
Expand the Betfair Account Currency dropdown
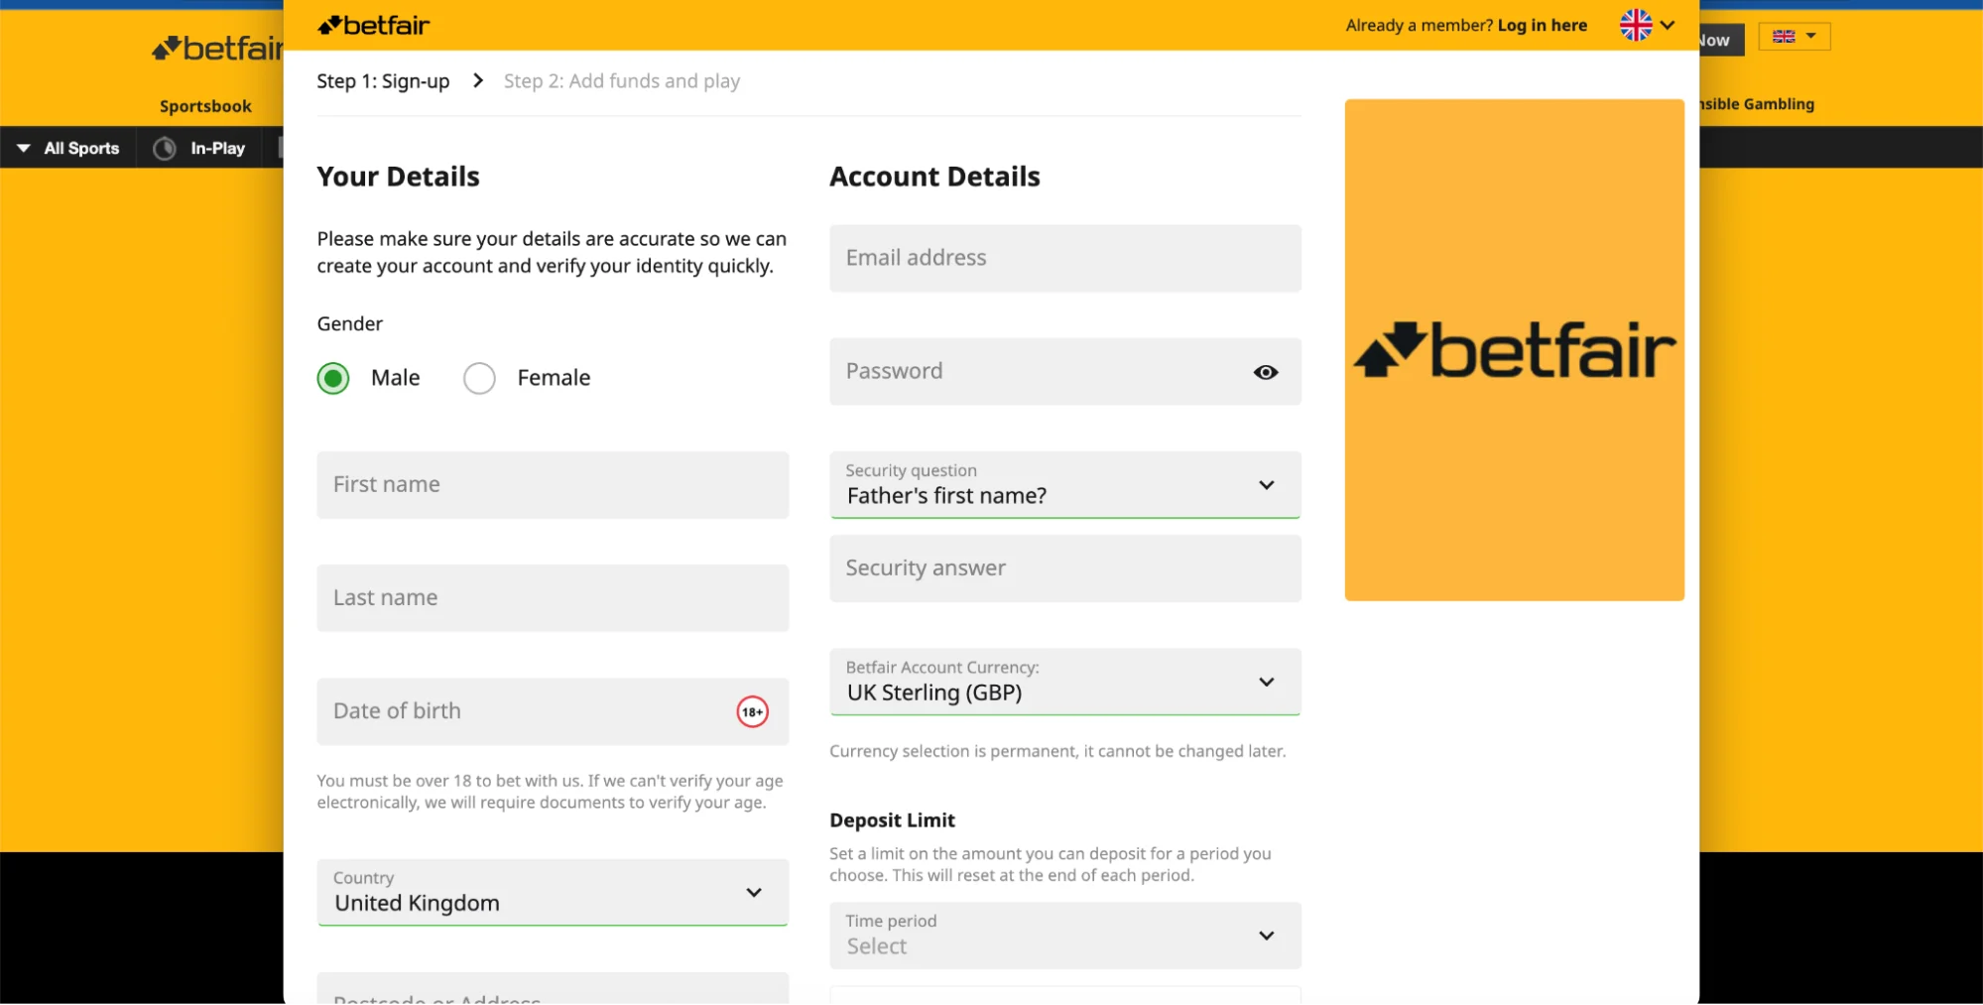tap(1064, 682)
